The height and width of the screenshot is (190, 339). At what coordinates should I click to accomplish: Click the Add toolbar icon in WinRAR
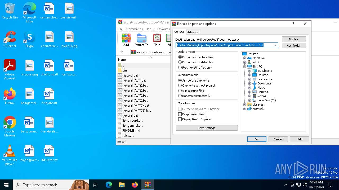pos(126,40)
